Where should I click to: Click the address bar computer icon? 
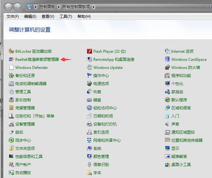30,6
